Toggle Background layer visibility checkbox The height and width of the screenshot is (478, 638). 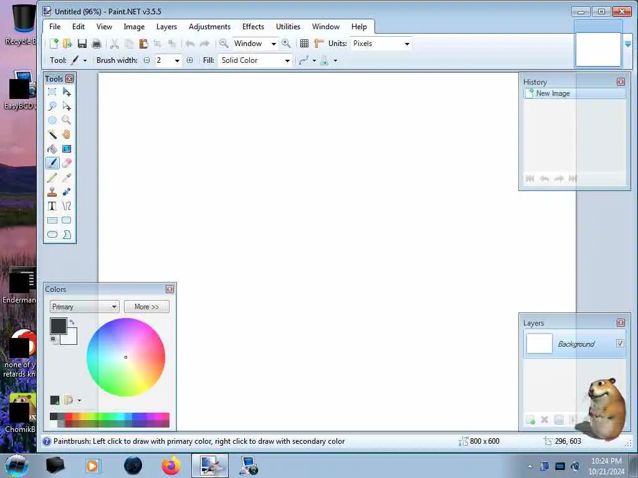coord(620,344)
